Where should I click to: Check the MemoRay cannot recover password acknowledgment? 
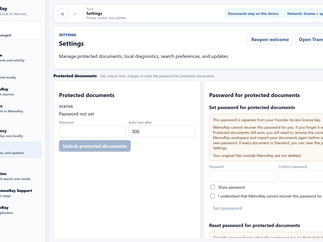213,196
